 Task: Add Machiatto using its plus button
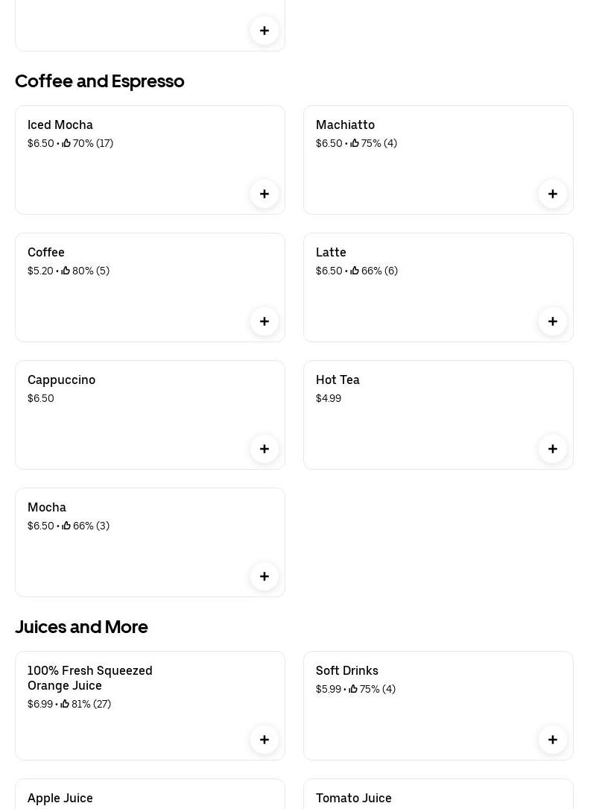pyautogui.click(x=553, y=194)
